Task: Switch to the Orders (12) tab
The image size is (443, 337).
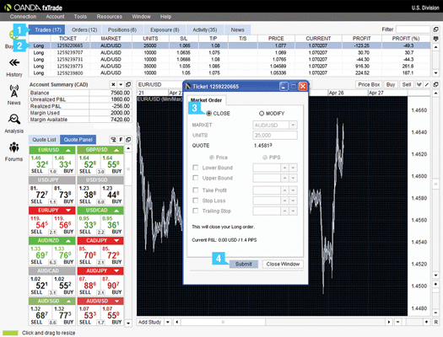Action: tap(84, 29)
